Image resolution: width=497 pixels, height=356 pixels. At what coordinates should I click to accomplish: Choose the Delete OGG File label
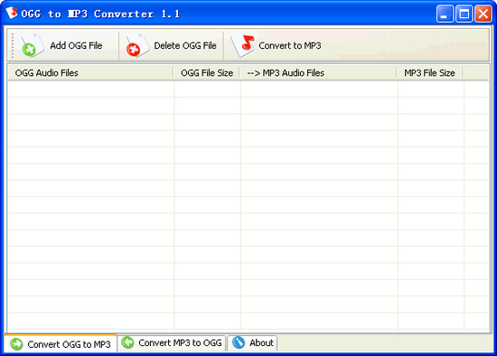coord(185,46)
